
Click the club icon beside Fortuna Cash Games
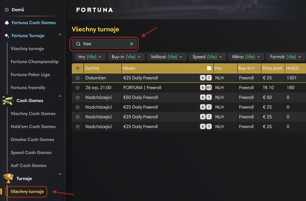coord(7,23)
